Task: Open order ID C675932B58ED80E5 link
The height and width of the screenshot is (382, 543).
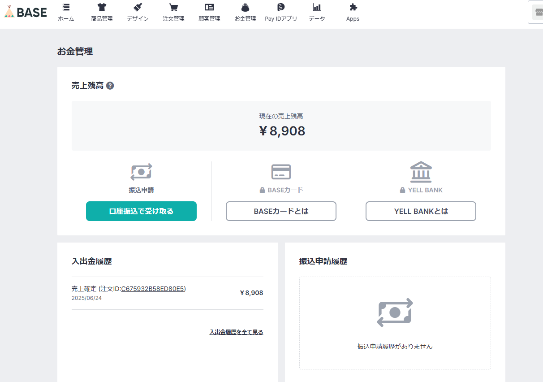Action: [152, 289]
